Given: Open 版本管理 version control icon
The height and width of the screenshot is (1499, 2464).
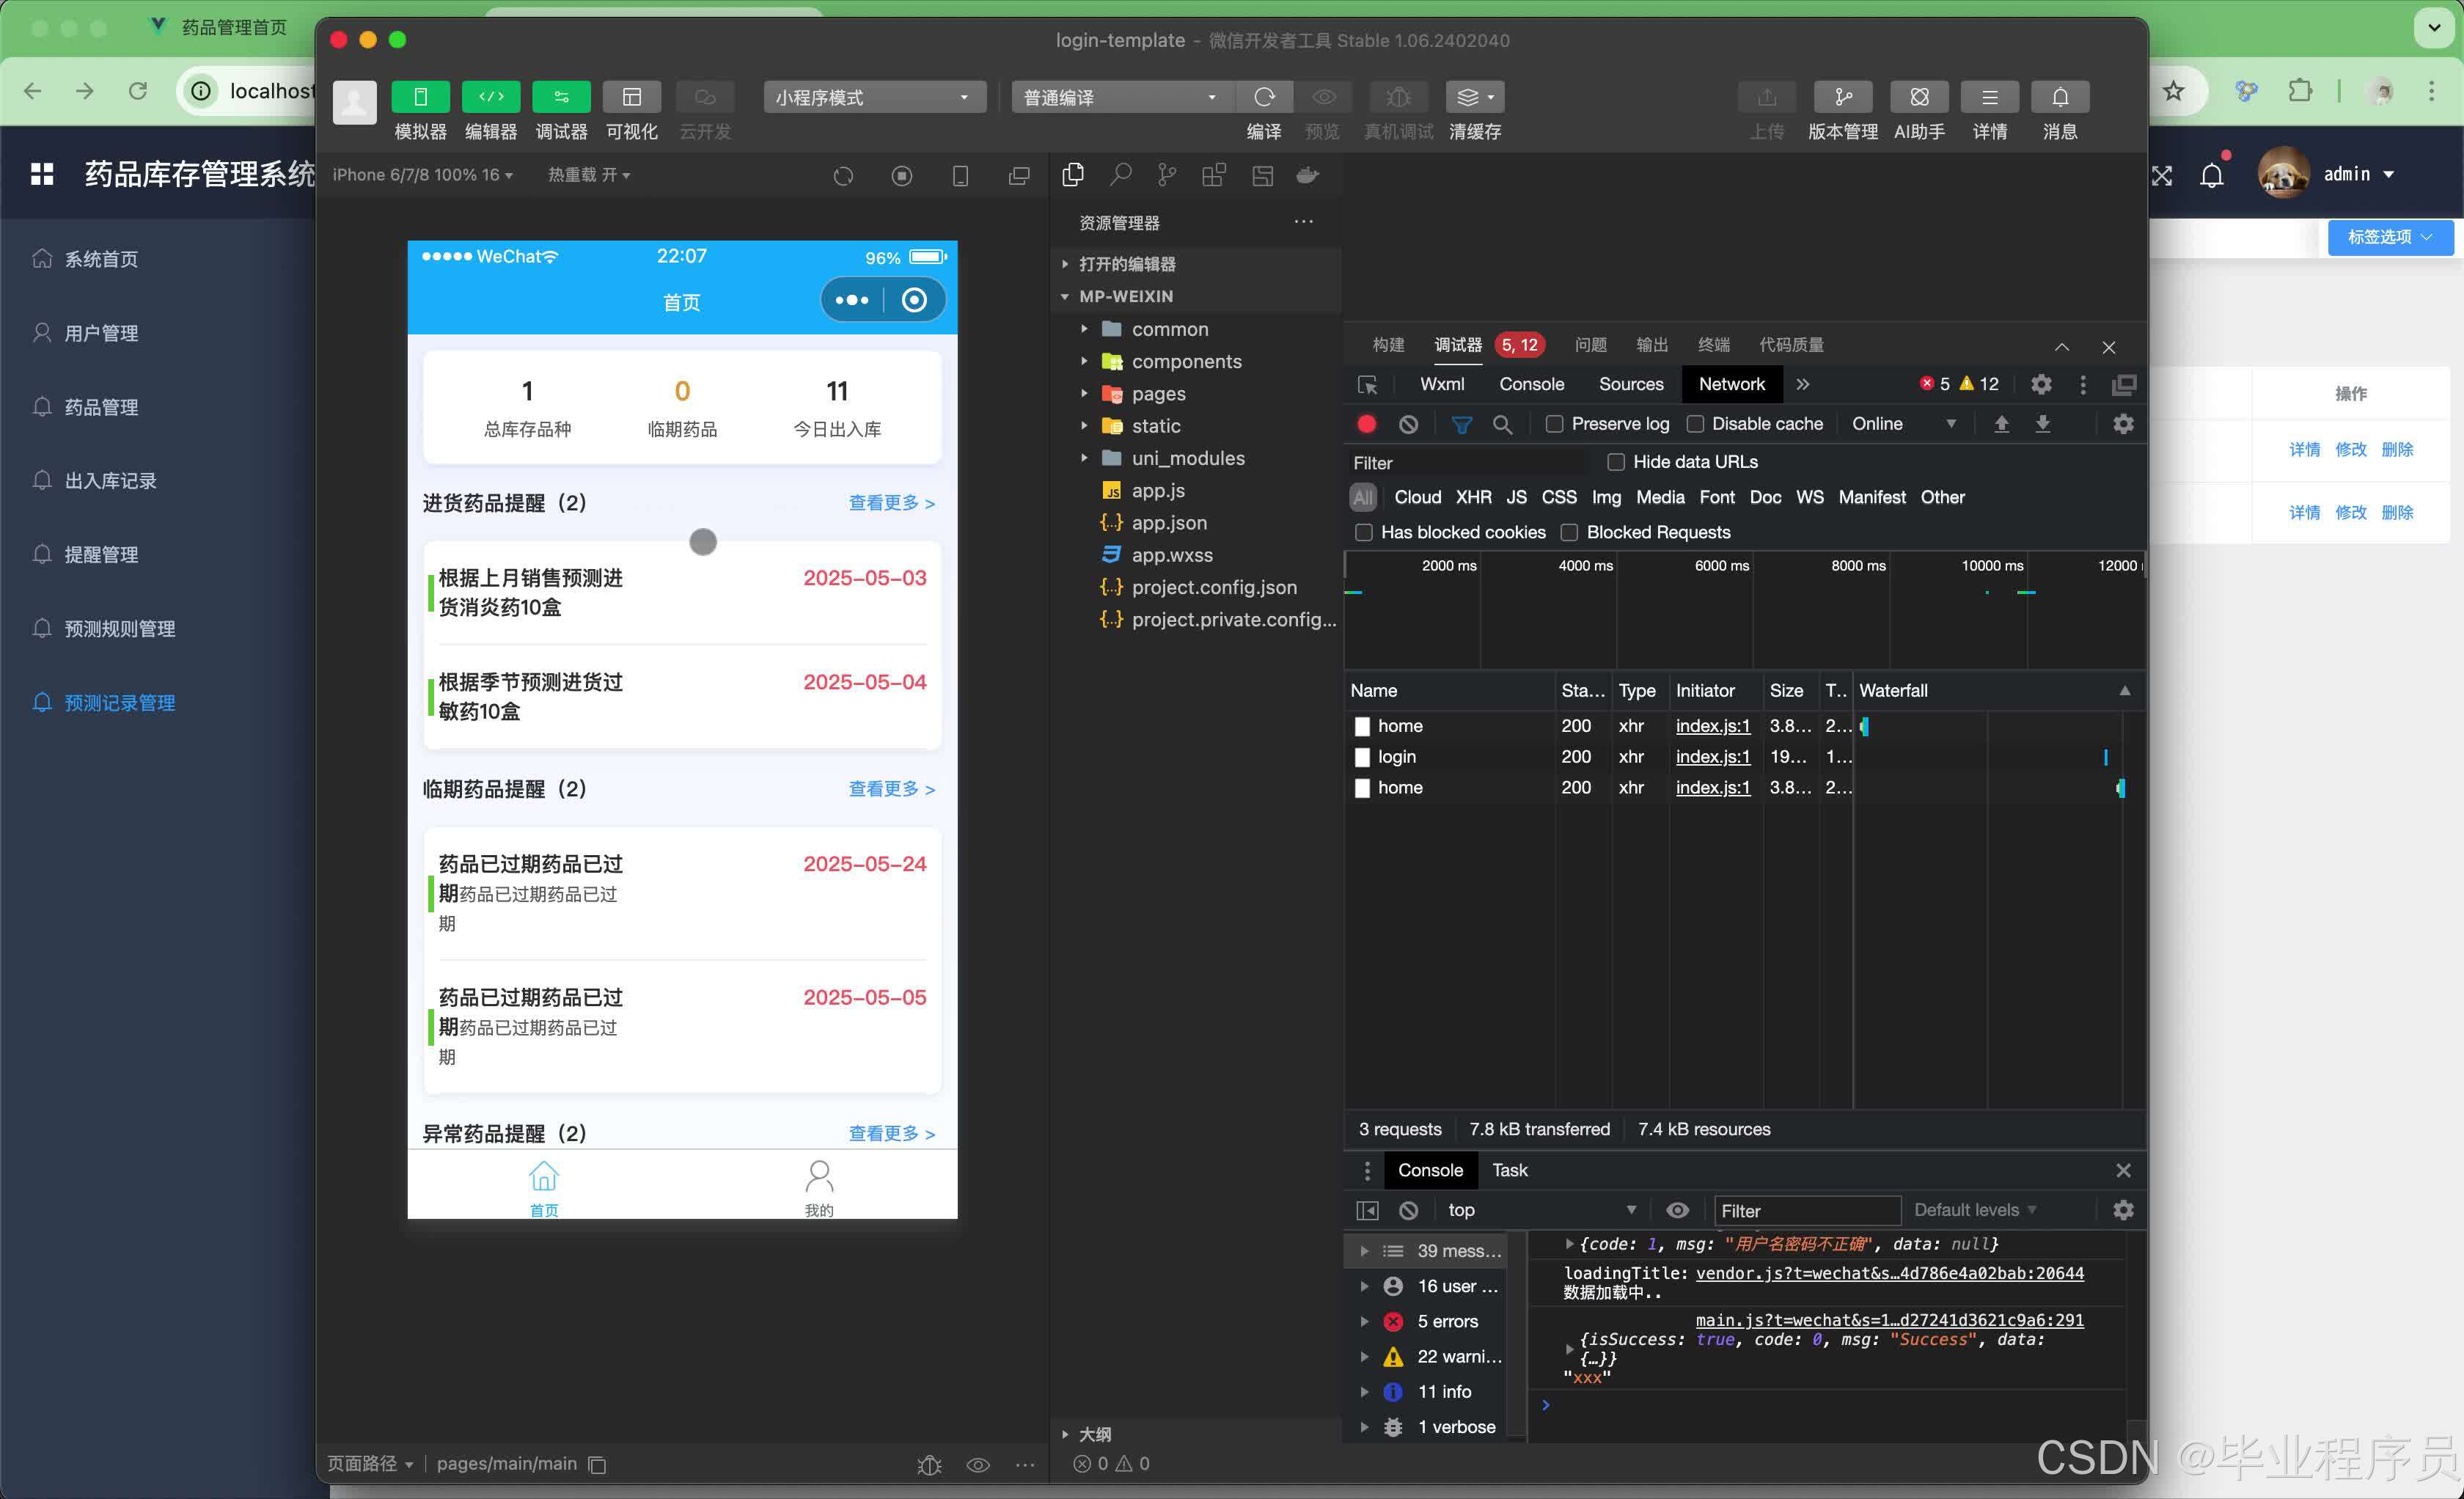Looking at the screenshot, I should click(1842, 97).
